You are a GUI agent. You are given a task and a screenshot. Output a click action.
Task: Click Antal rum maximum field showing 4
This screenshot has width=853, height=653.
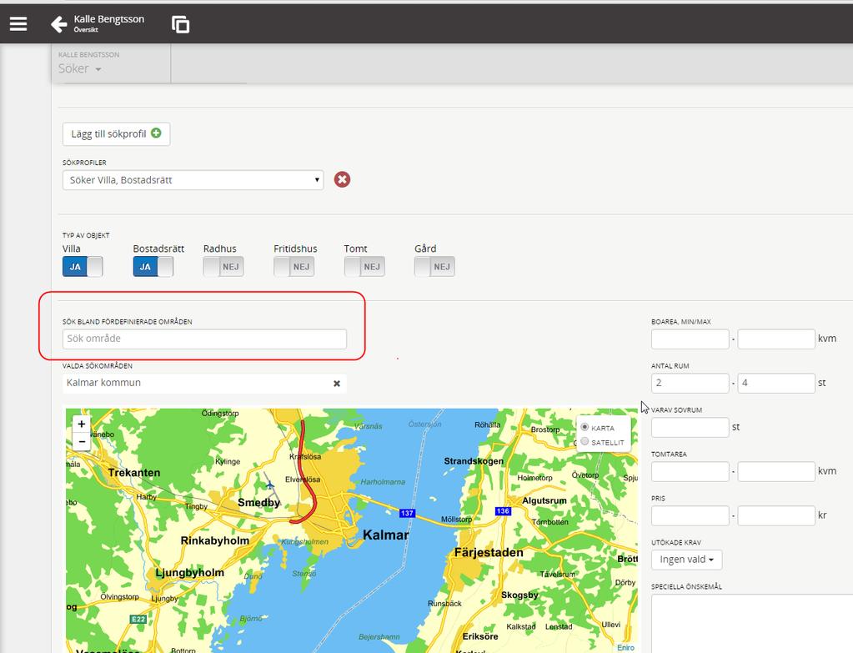pos(776,383)
